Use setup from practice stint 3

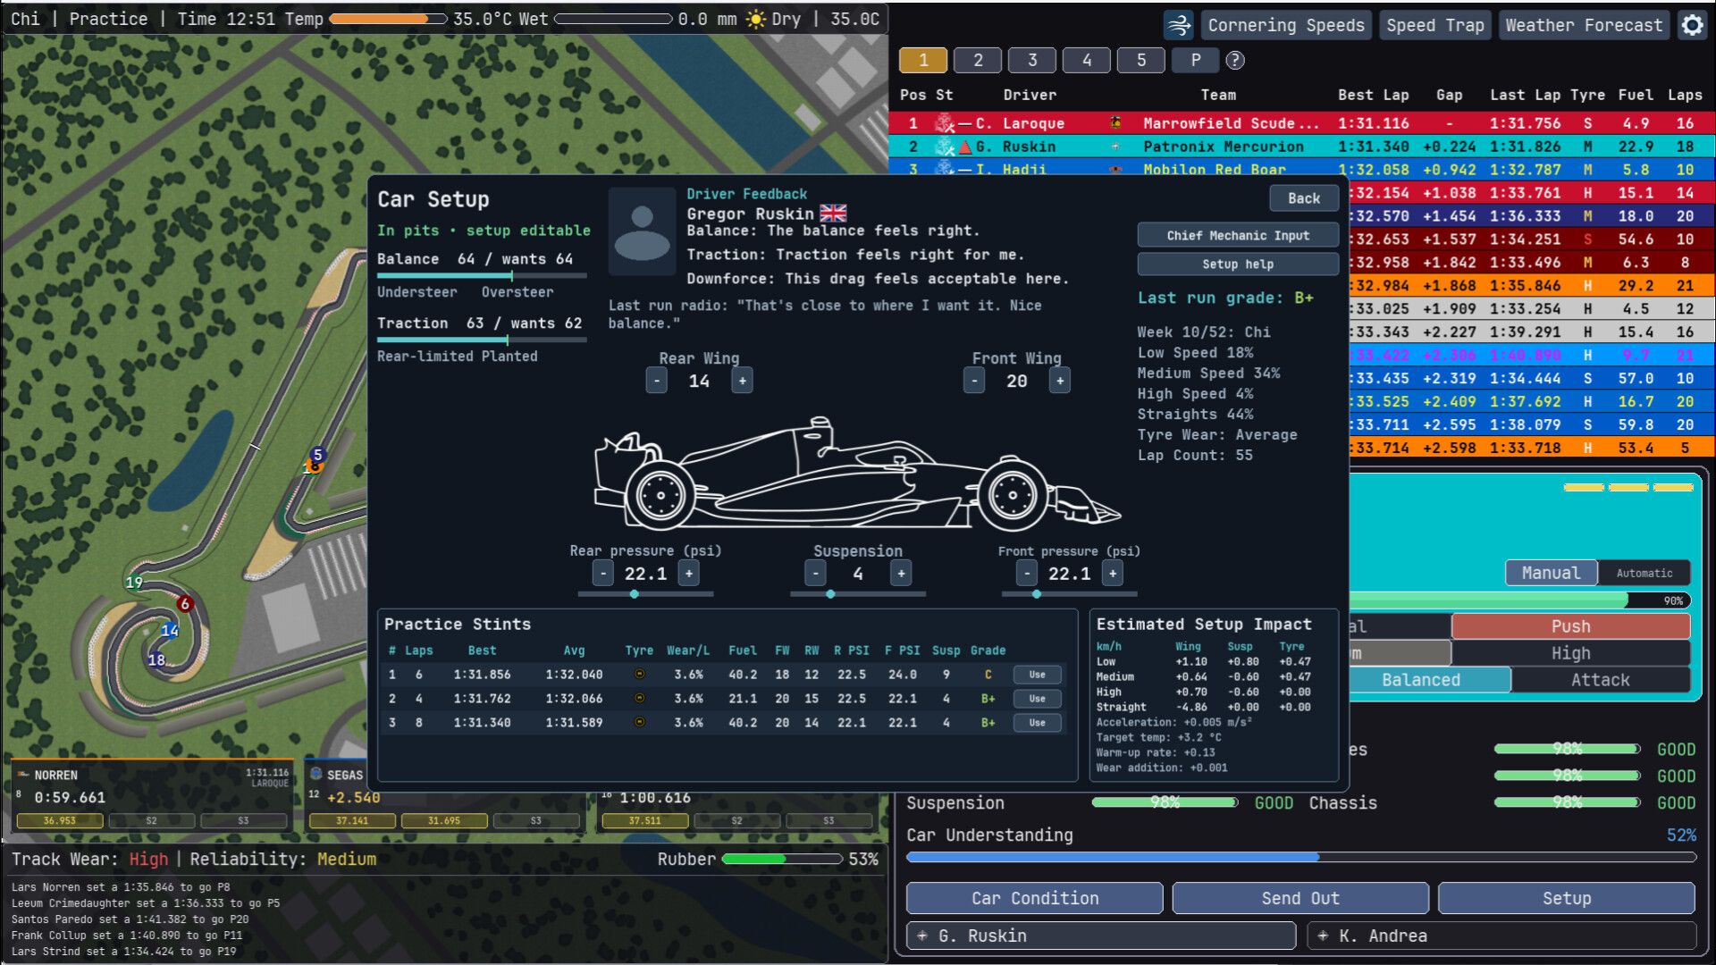pyautogui.click(x=1037, y=723)
